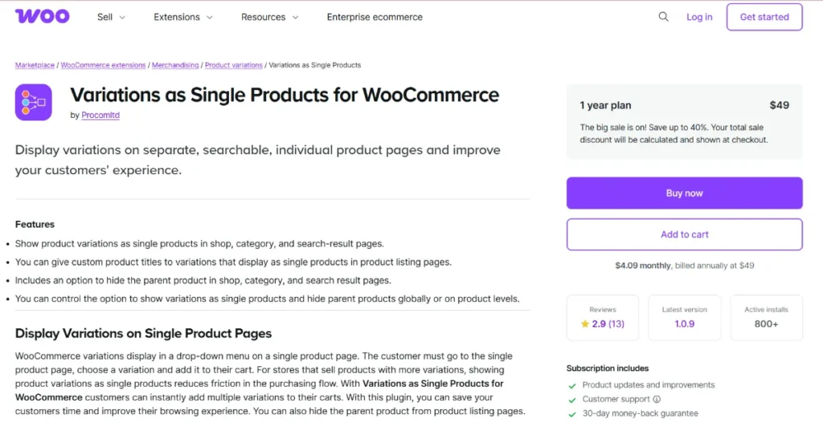
Task: Open Enterprise ecommerce menu item
Action: (x=375, y=17)
